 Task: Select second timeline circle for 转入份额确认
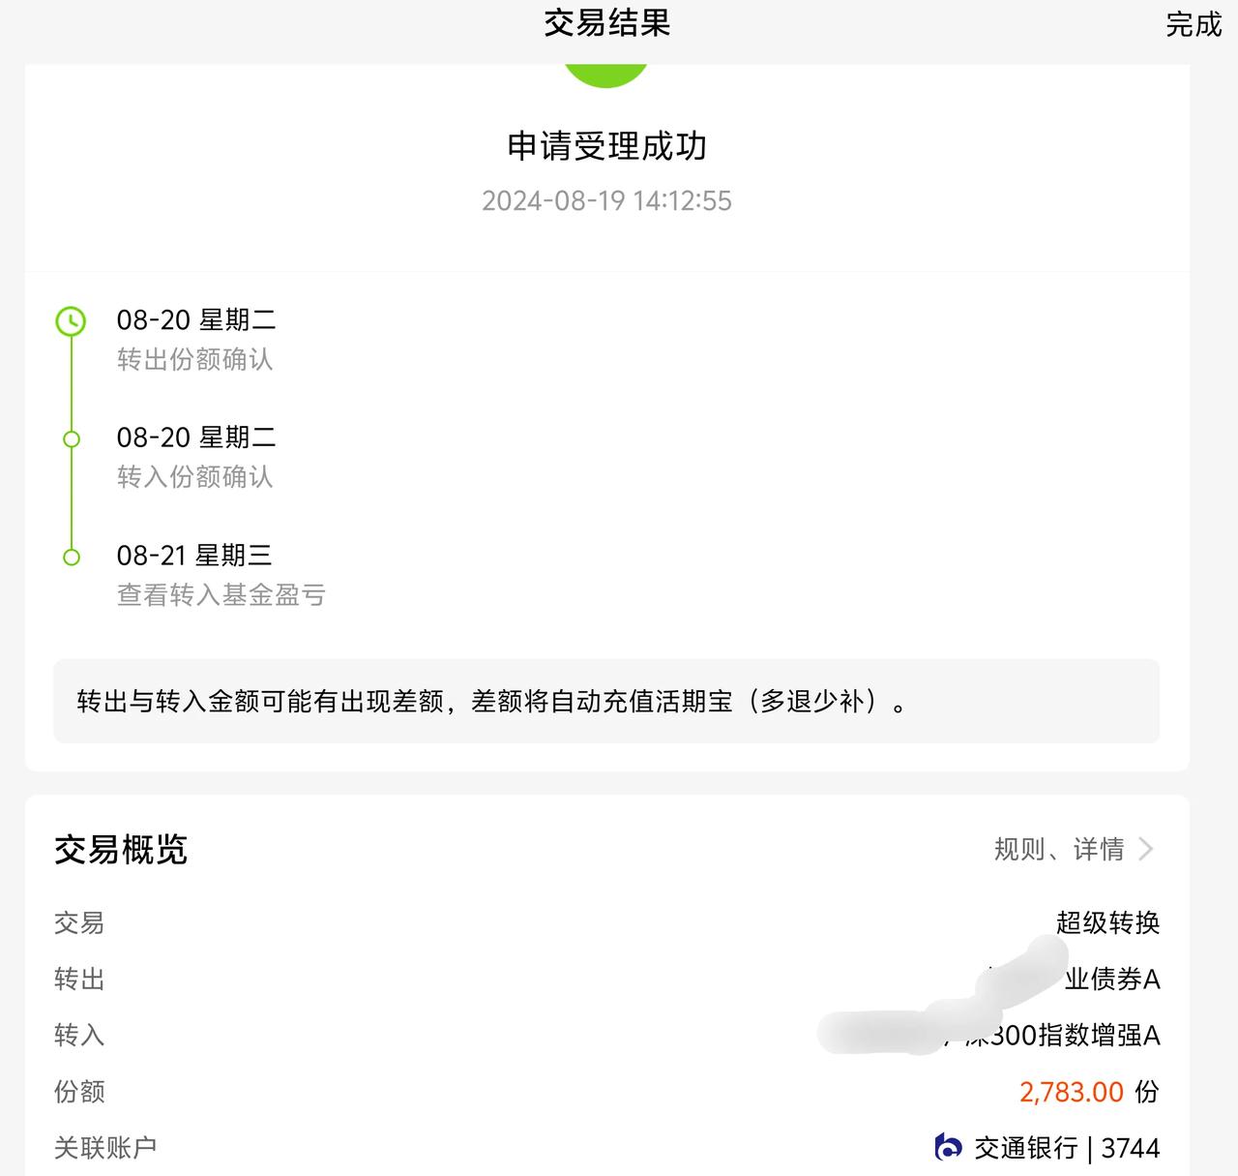pos(71,438)
